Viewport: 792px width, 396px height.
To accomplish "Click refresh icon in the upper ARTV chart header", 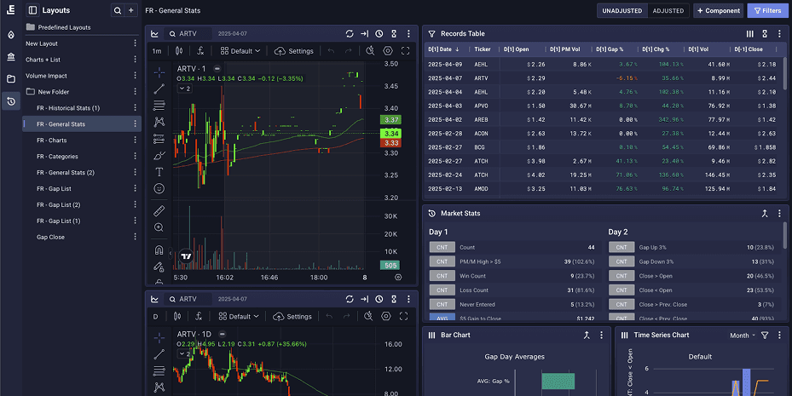I will click(350, 34).
